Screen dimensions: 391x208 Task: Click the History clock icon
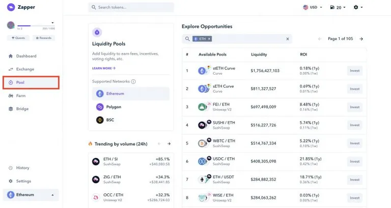pos(11,168)
